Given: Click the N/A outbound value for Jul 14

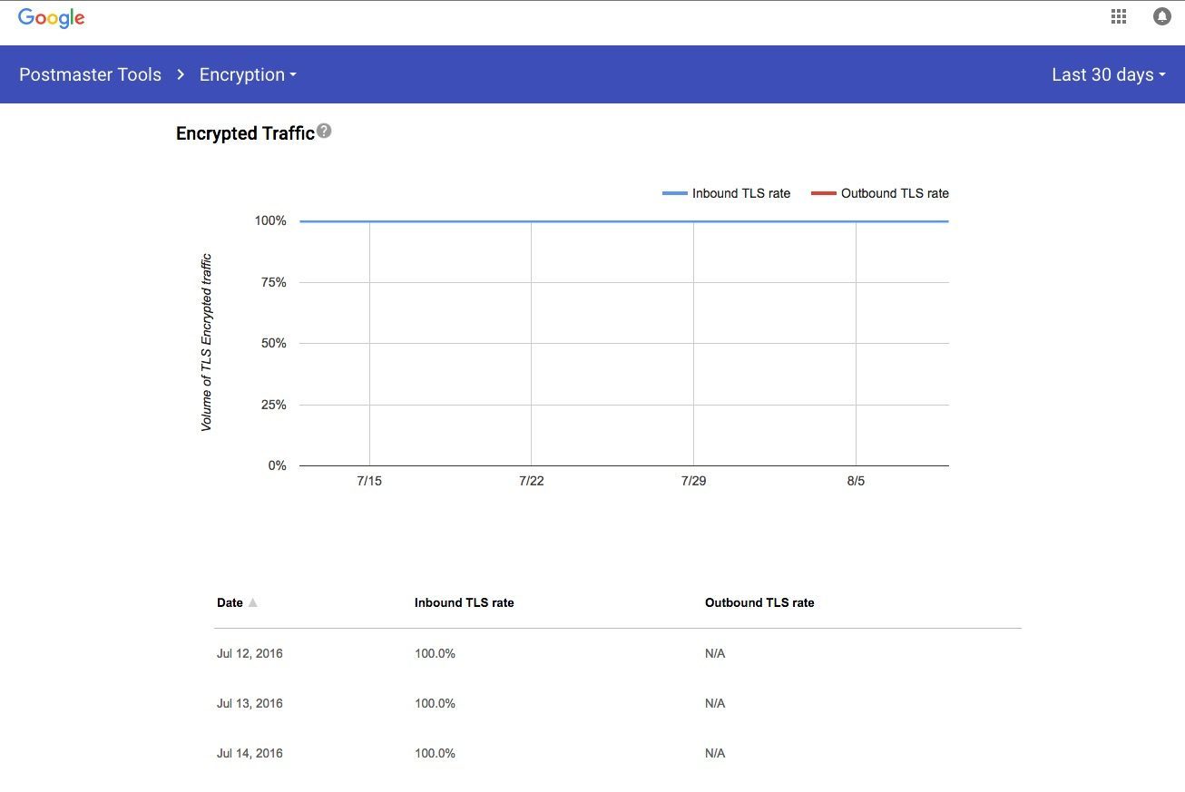Looking at the screenshot, I should (x=715, y=753).
